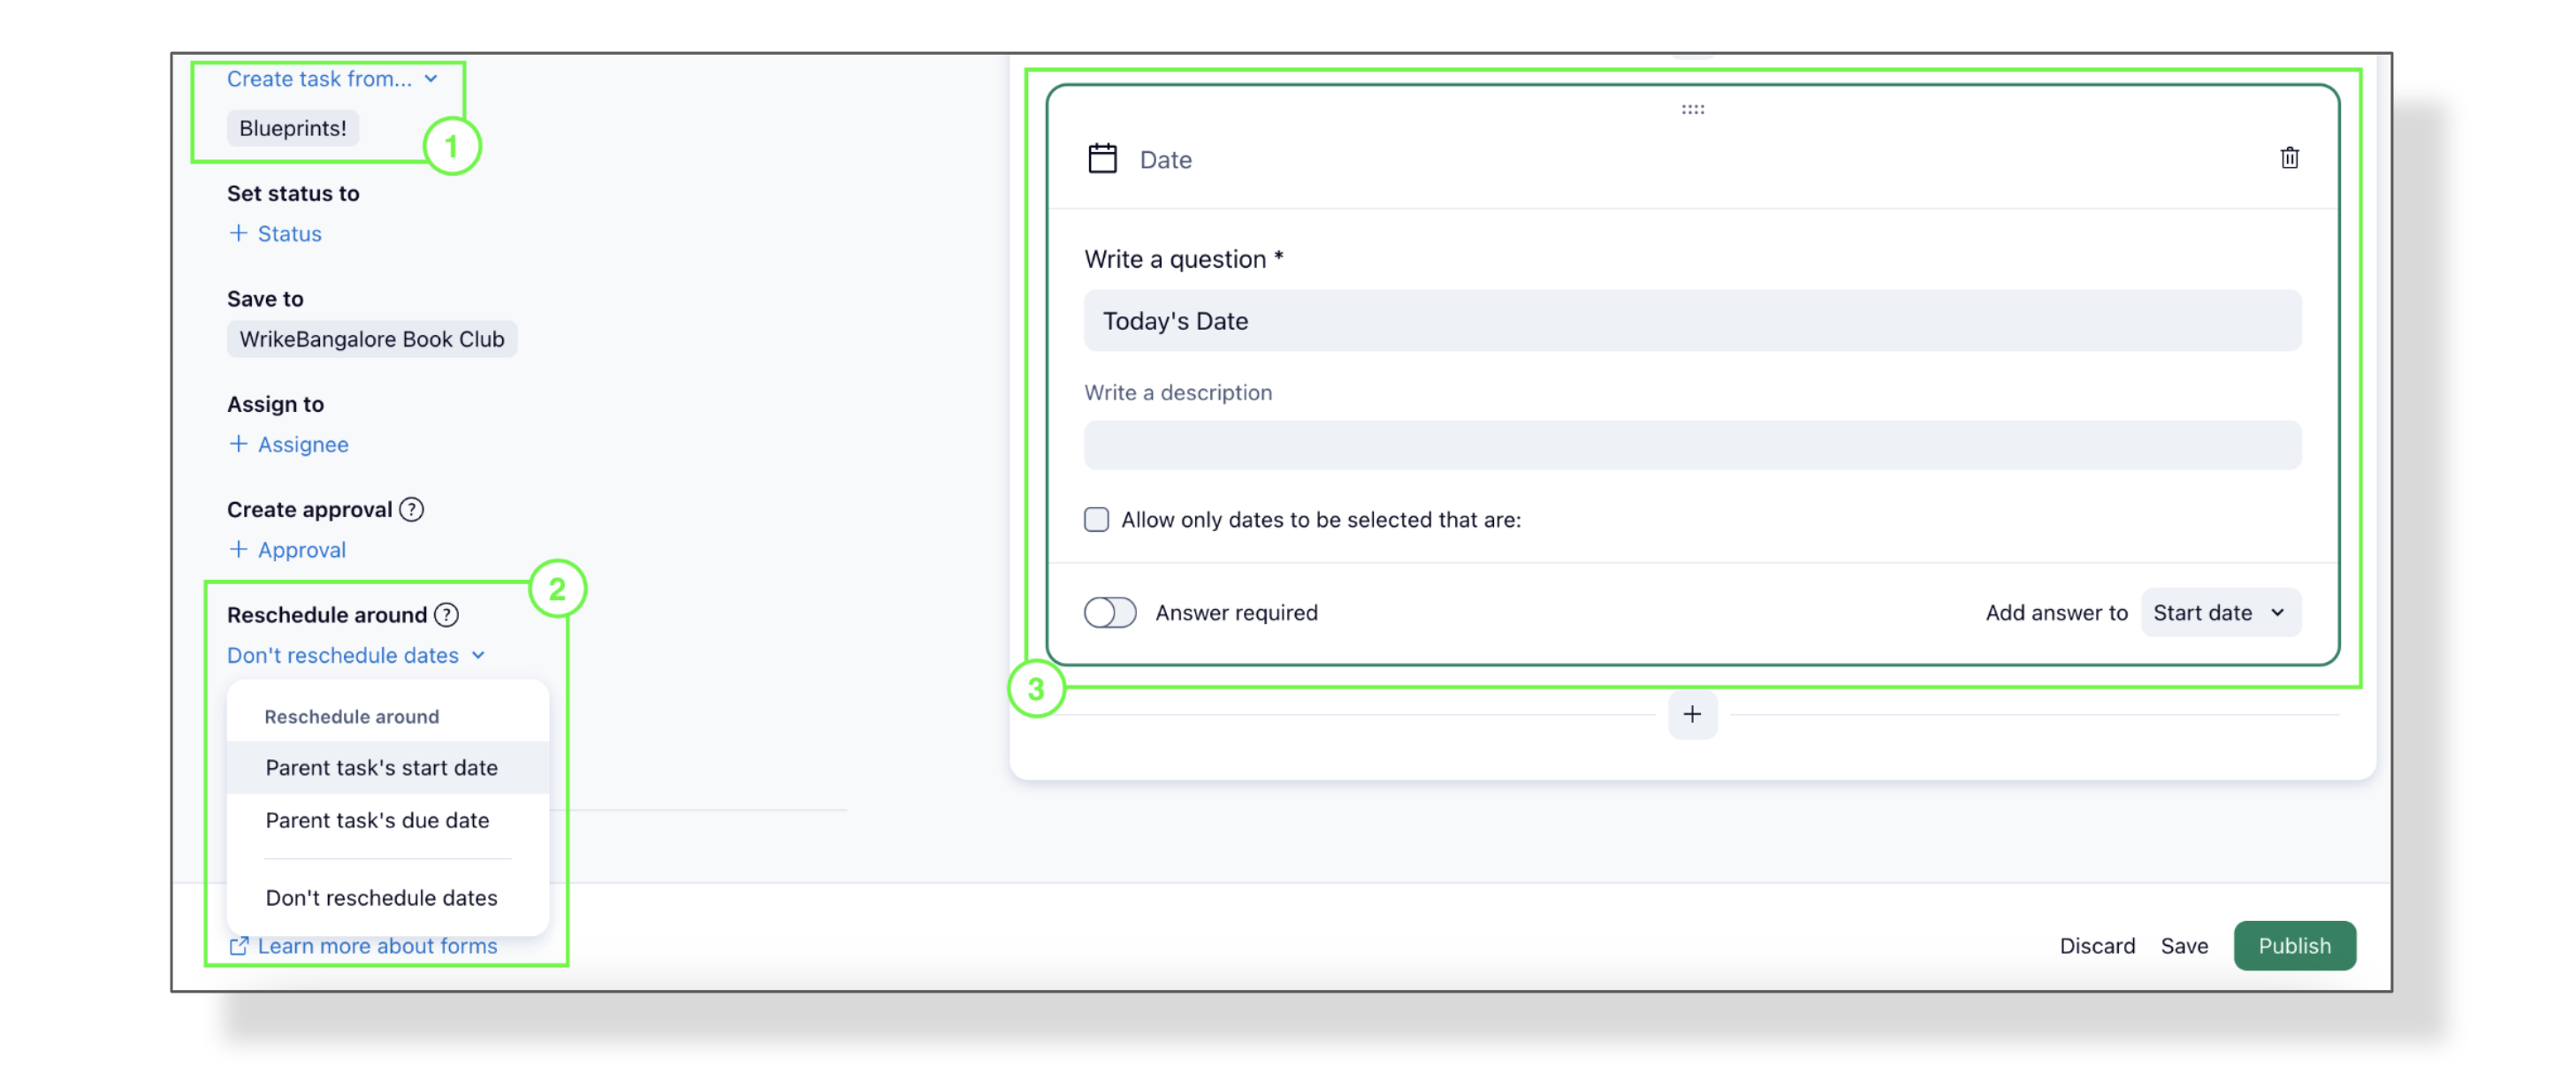This screenshot has height=1073, width=2576.
Task: Toggle the Answer required switch
Action: [x=1110, y=613]
